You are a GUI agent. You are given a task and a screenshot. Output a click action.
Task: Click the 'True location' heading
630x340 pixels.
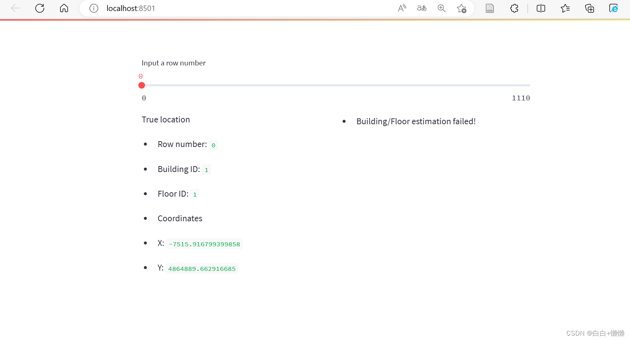click(x=166, y=119)
